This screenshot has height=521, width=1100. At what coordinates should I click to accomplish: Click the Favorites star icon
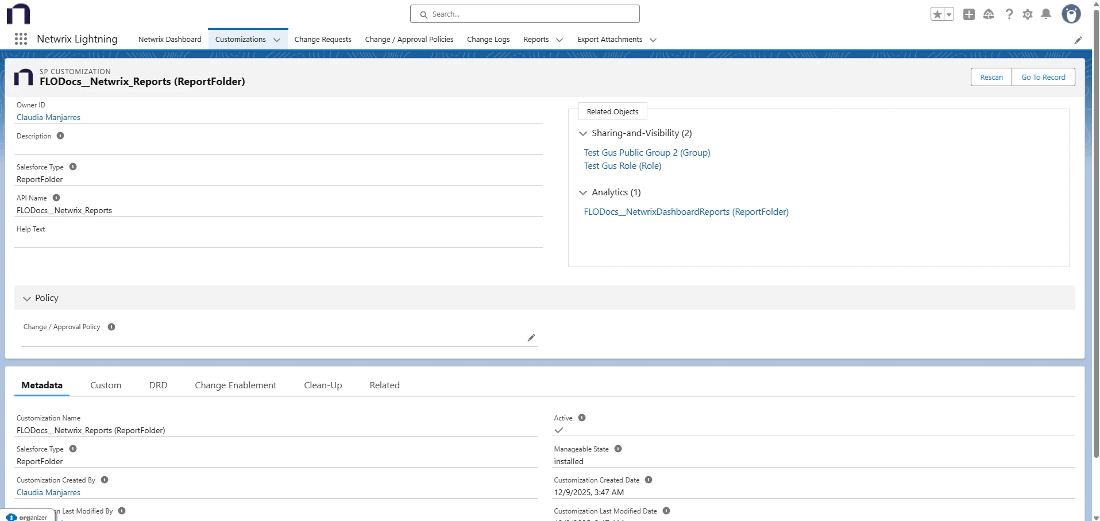937,14
